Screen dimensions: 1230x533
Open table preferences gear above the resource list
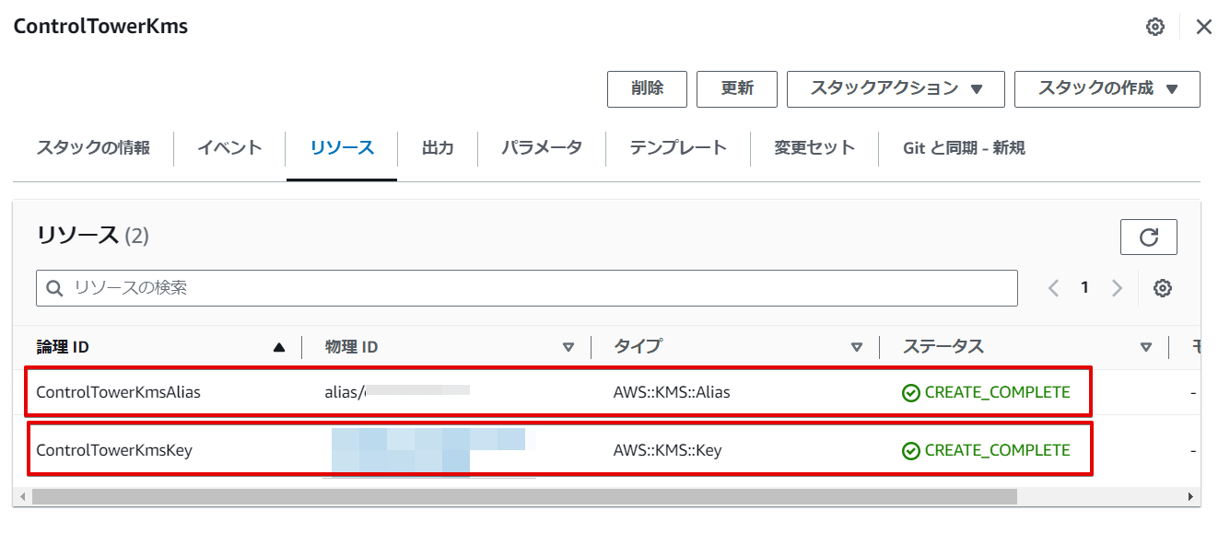[x=1162, y=288]
